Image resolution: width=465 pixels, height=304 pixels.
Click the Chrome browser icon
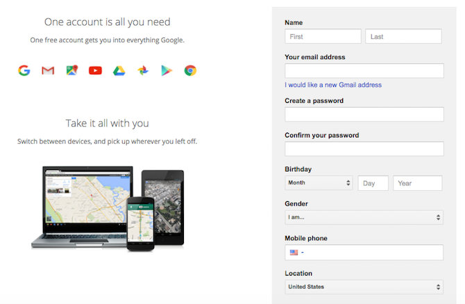coord(189,70)
